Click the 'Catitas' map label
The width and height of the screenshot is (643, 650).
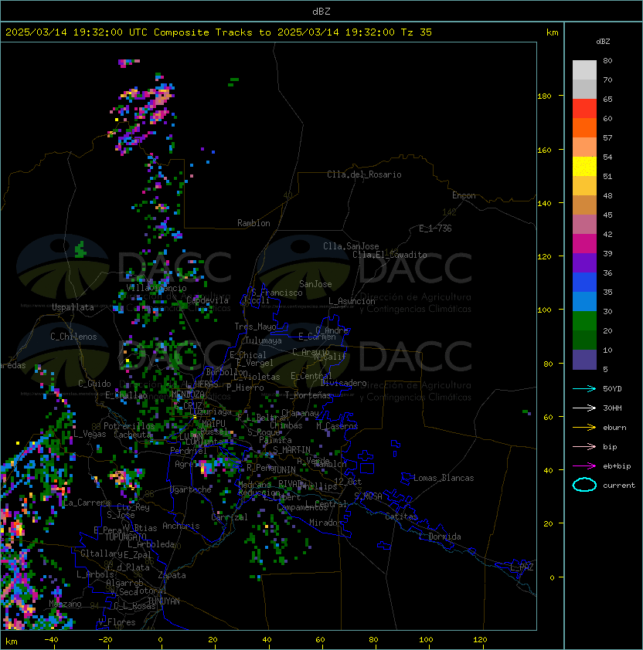click(x=401, y=516)
